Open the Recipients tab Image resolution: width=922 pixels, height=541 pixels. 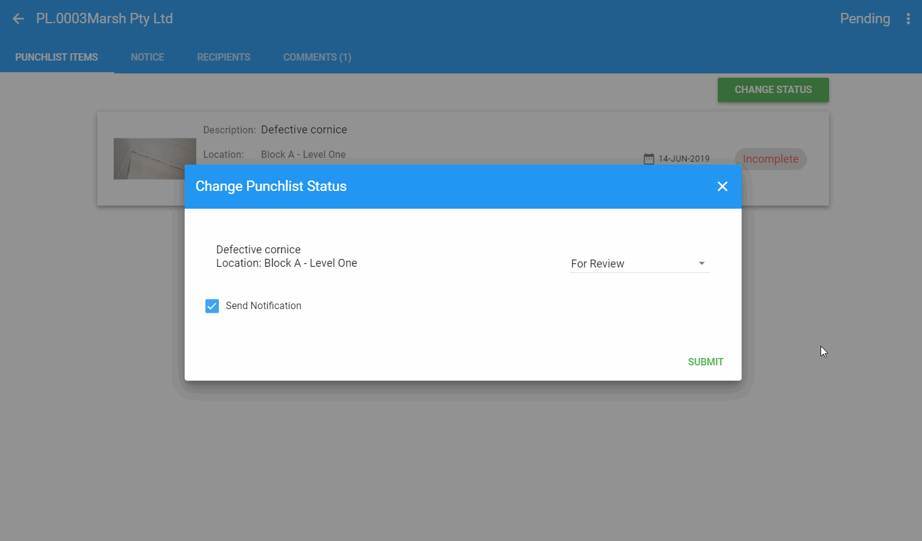tap(224, 58)
